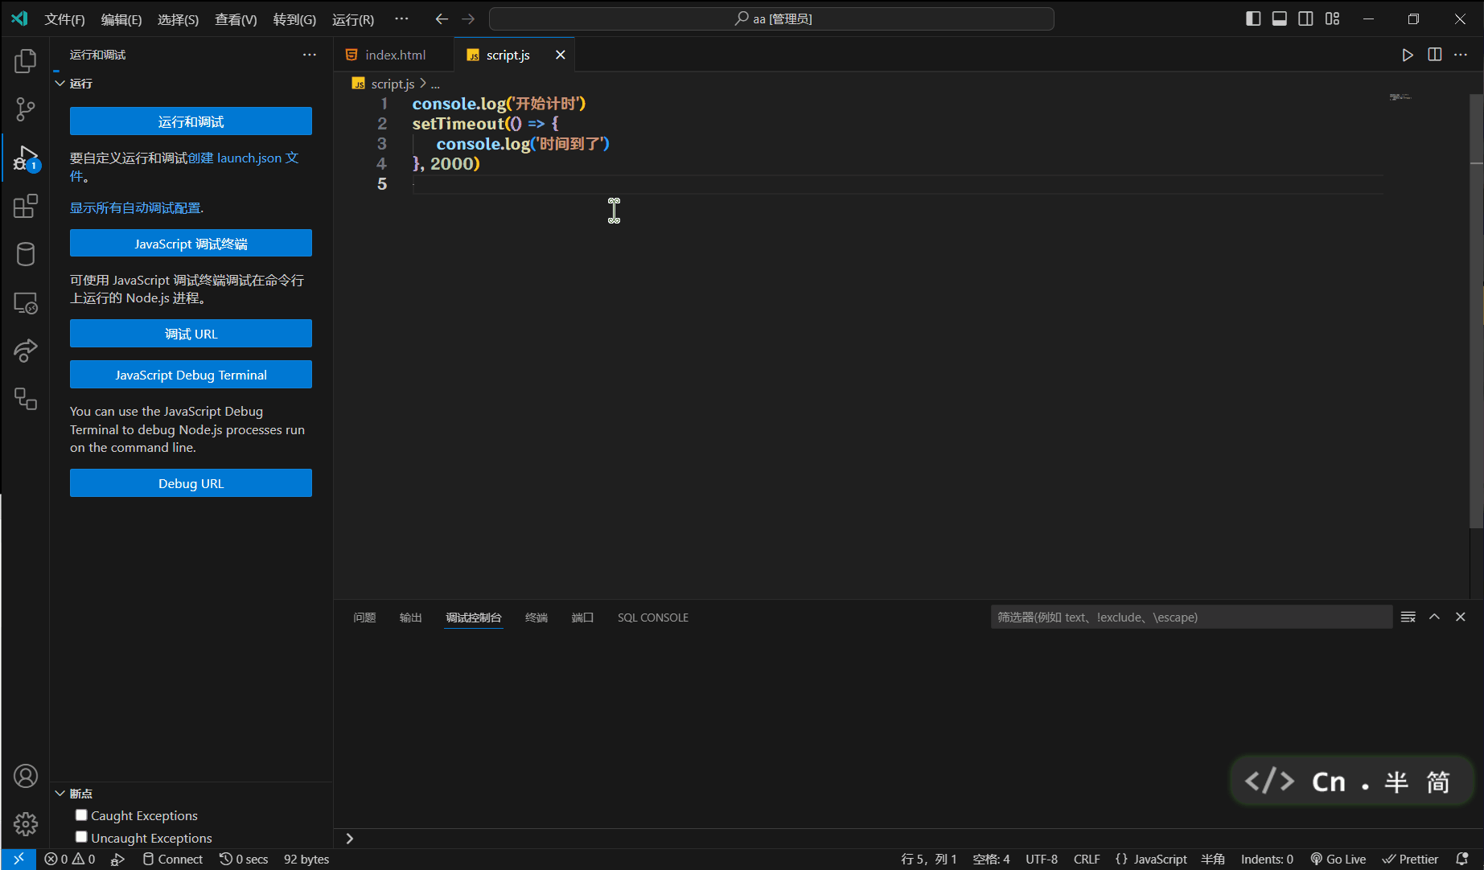Open Run and Debug panel more actions
The width and height of the screenshot is (1484, 870).
pyautogui.click(x=310, y=55)
